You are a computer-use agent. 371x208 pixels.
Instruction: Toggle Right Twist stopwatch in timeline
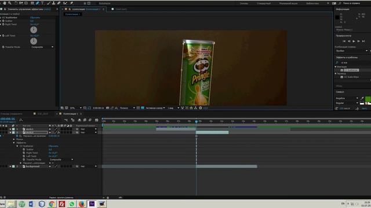point(24,153)
